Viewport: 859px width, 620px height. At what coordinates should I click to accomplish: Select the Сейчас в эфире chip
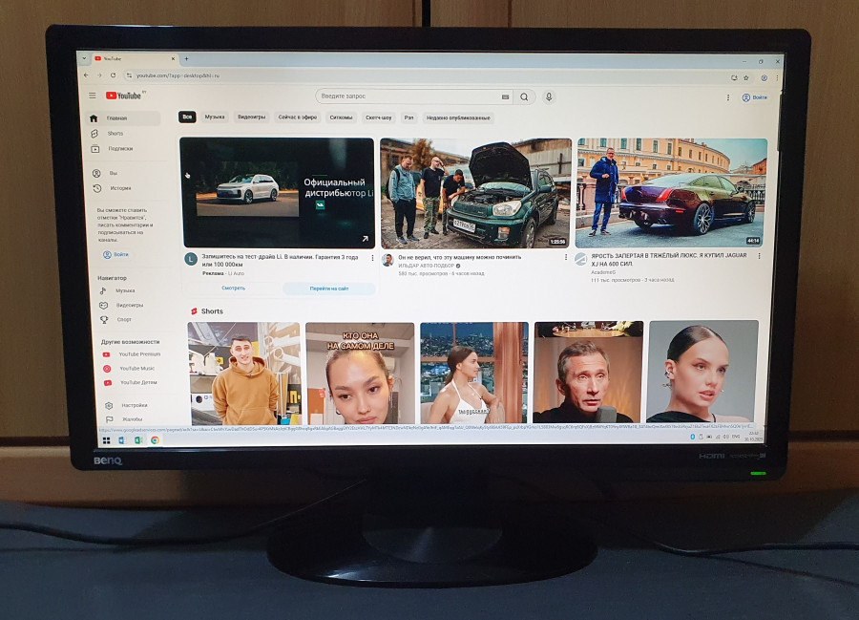click(297, 118)
